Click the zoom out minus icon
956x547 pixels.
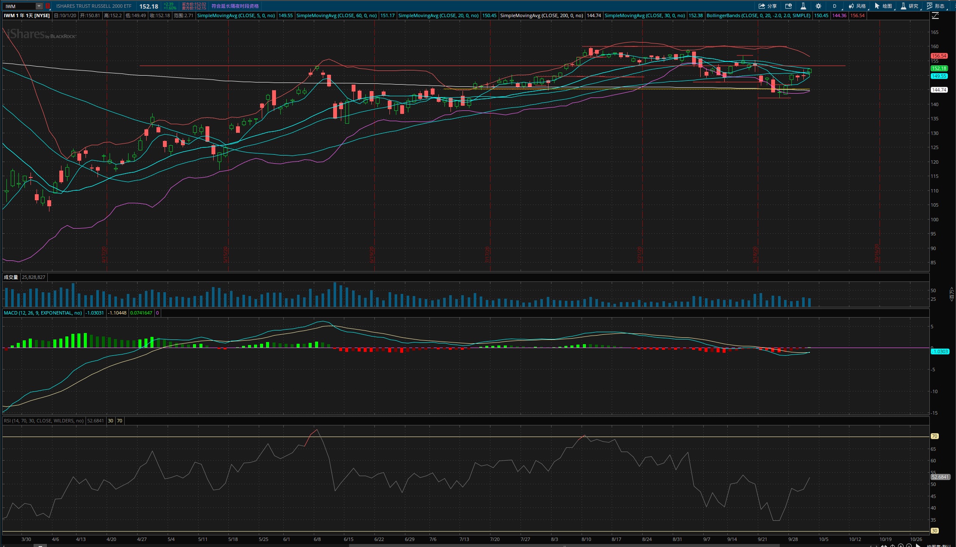click(x=909, y=546)
